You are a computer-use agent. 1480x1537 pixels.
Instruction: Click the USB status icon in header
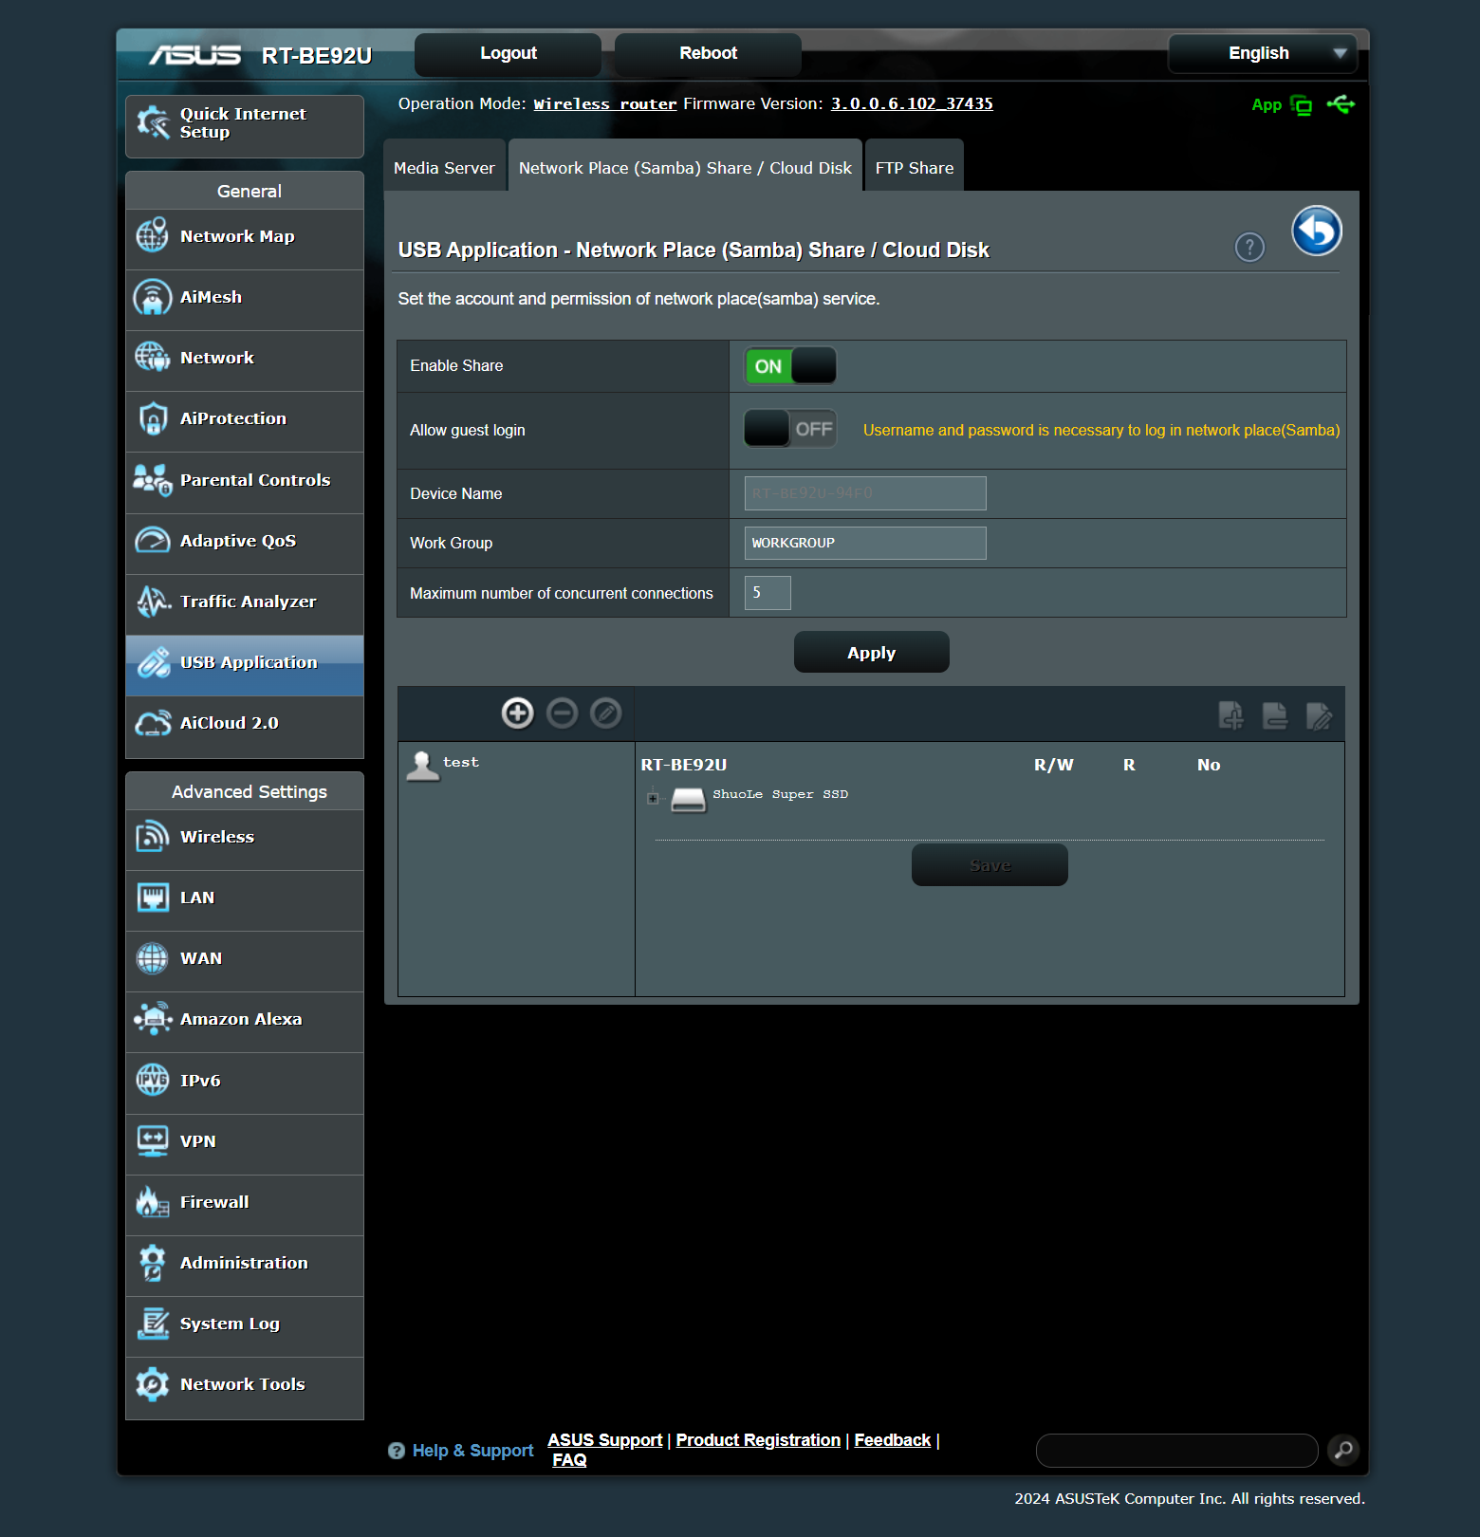pyautogui.click(x=1341, y=104)
